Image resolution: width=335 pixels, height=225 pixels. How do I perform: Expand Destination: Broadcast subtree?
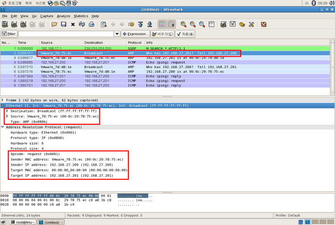(x=7, y=111)
